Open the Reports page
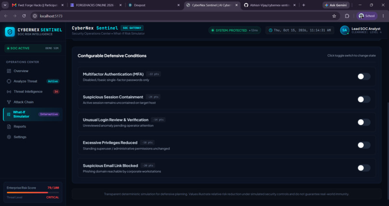The width and height of the screenshot is (389, 206). click(33, 127)
